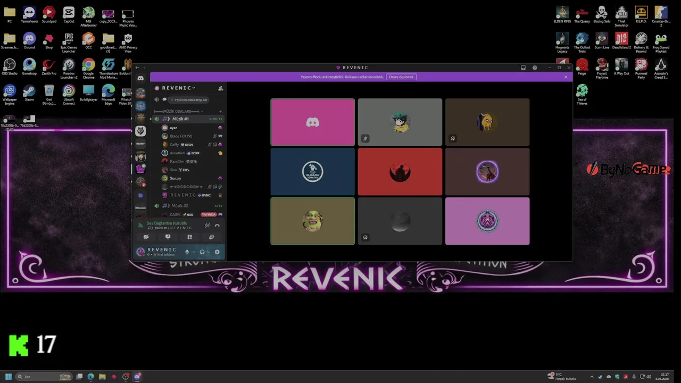The height and width of the screenshot is (383, 681).
Task: Open Steam desktop shortcut
Action: [x=29, y=93]
